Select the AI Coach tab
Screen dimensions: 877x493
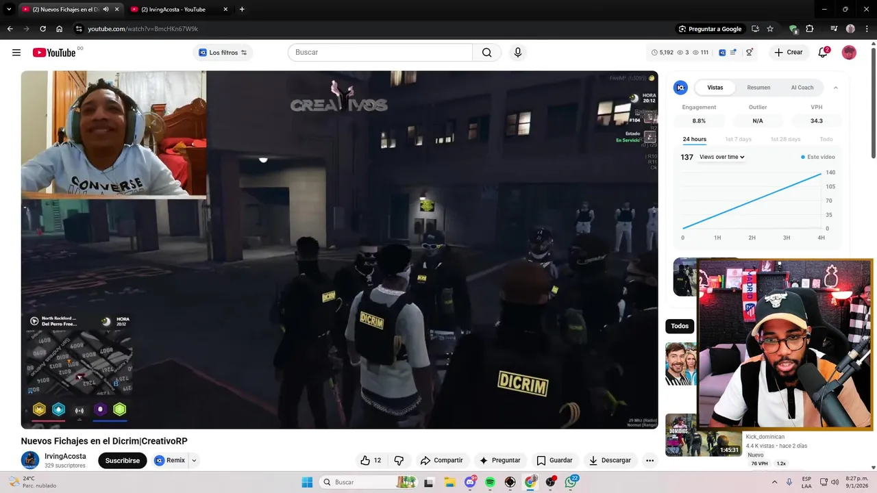(802, 88)
